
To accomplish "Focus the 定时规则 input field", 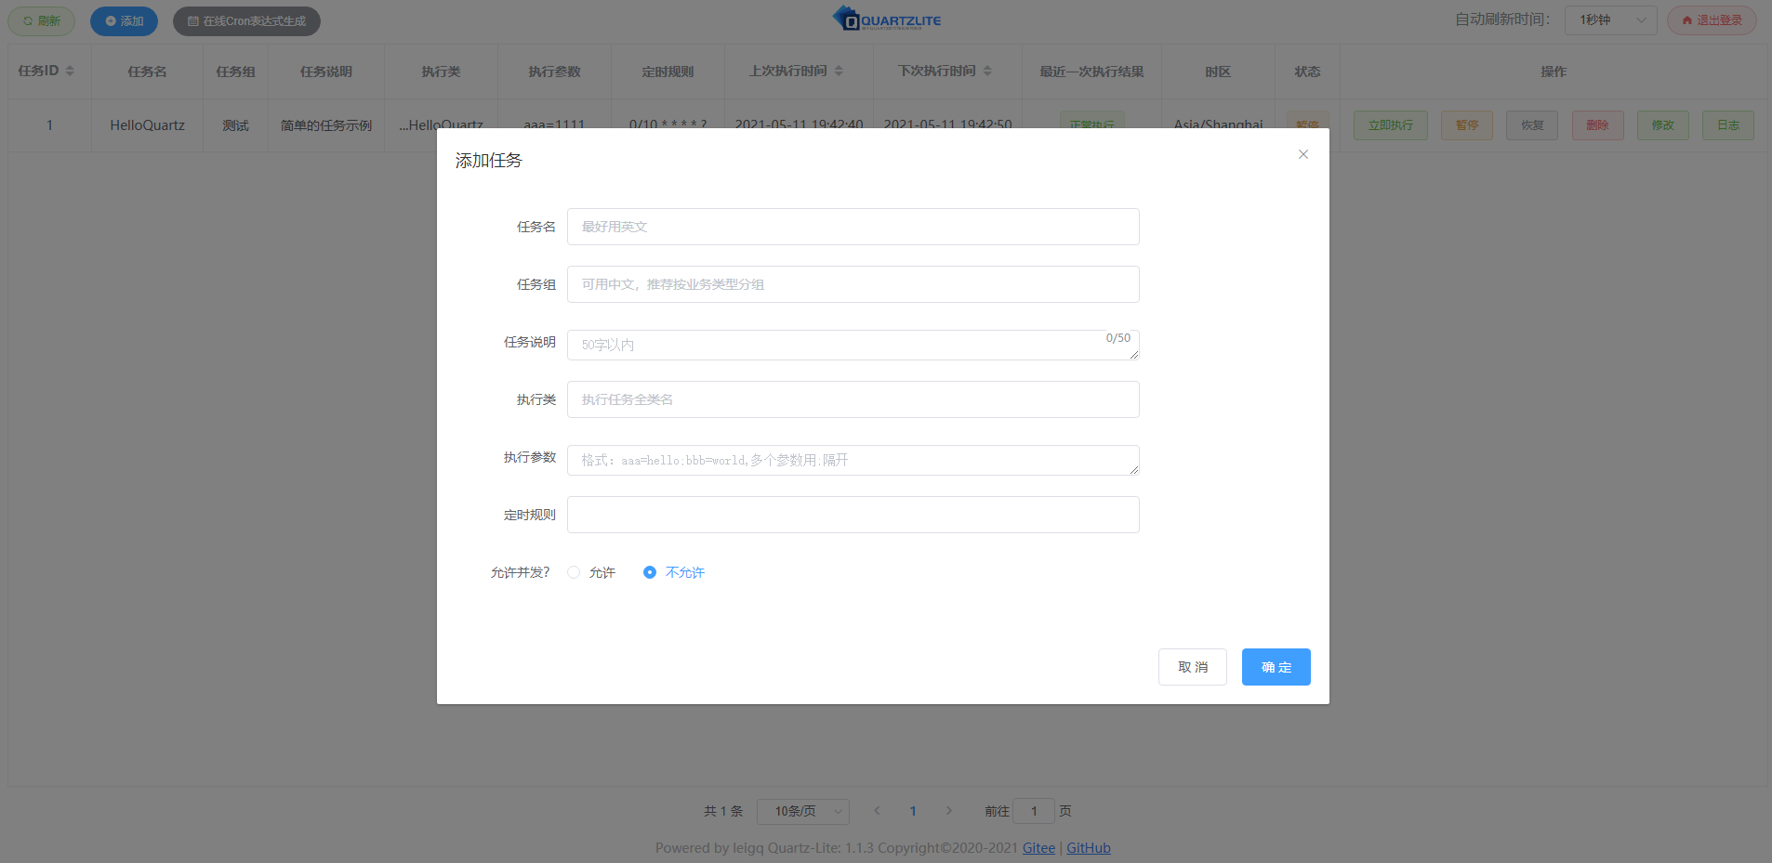I will [x=853, y=515].
